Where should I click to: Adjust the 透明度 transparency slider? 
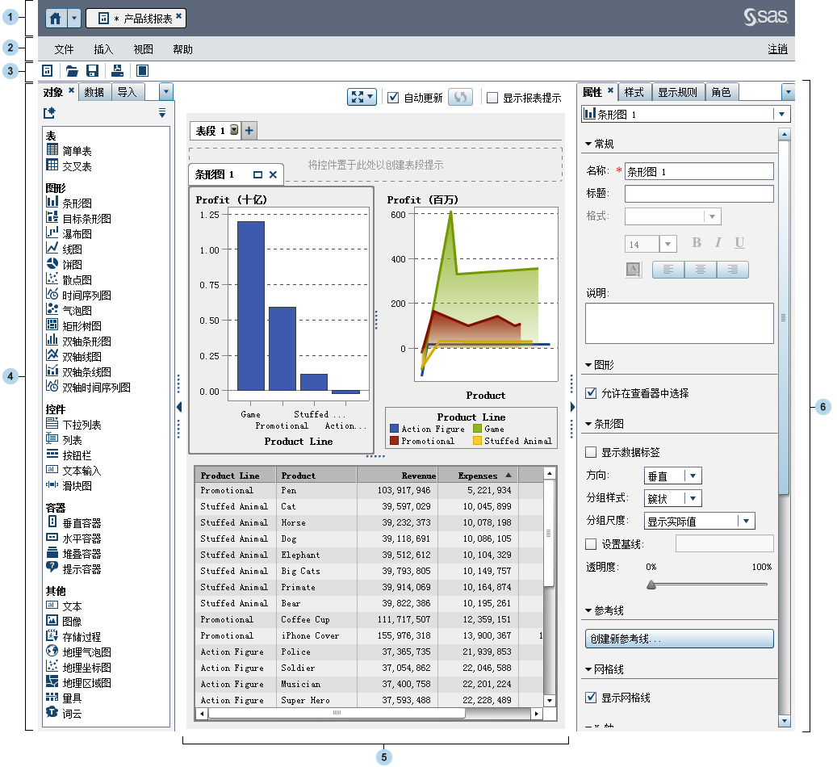coord(650,584)
